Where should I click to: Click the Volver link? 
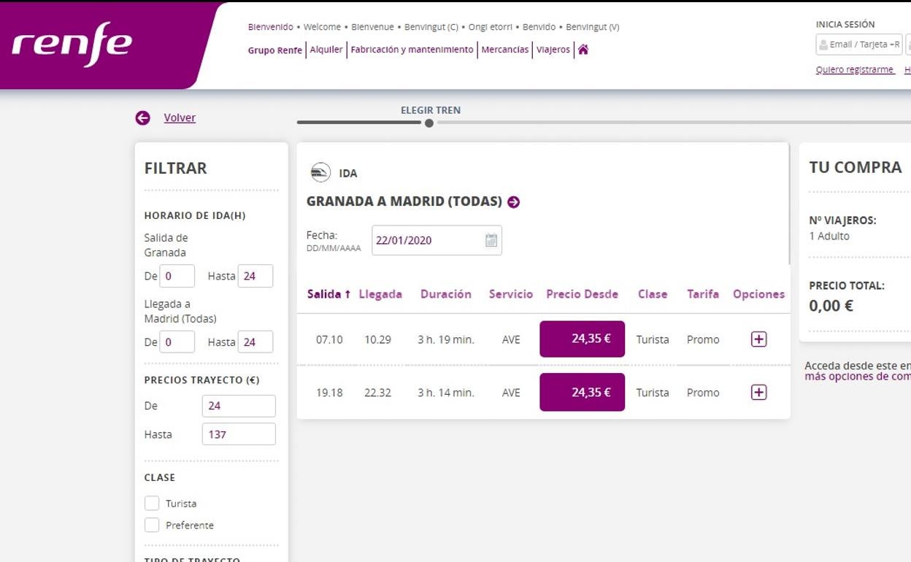pos(180,118)
